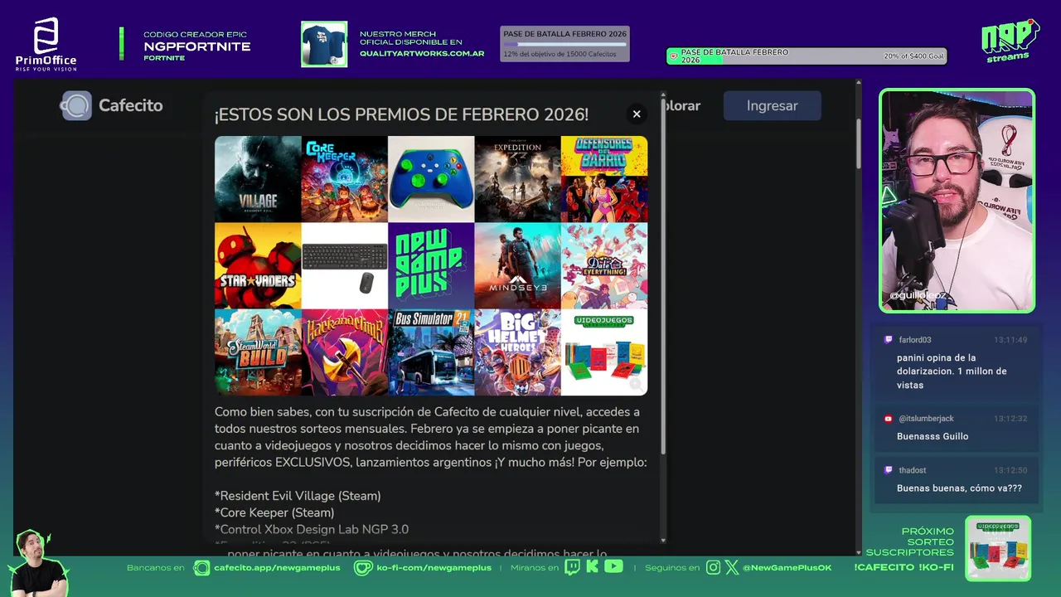Select the Hack and Climb thumbnail
The image size is (1061, 597).
(x=345, y=352)
